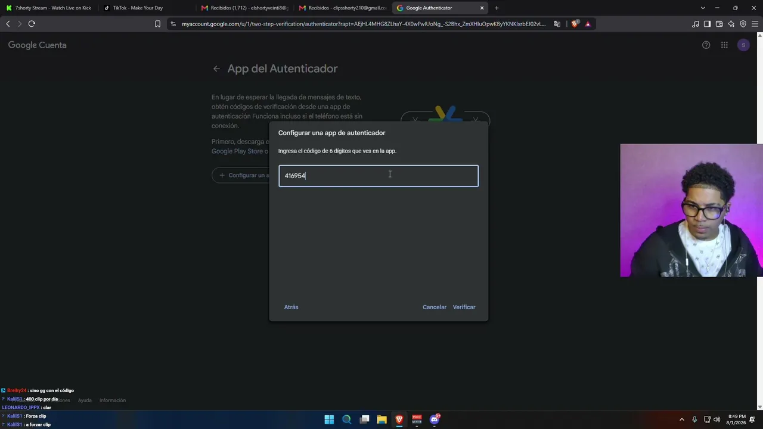Screen dimensions: 763x429
Task: Open Brave Shields lion icon
Action: (575, 24)
